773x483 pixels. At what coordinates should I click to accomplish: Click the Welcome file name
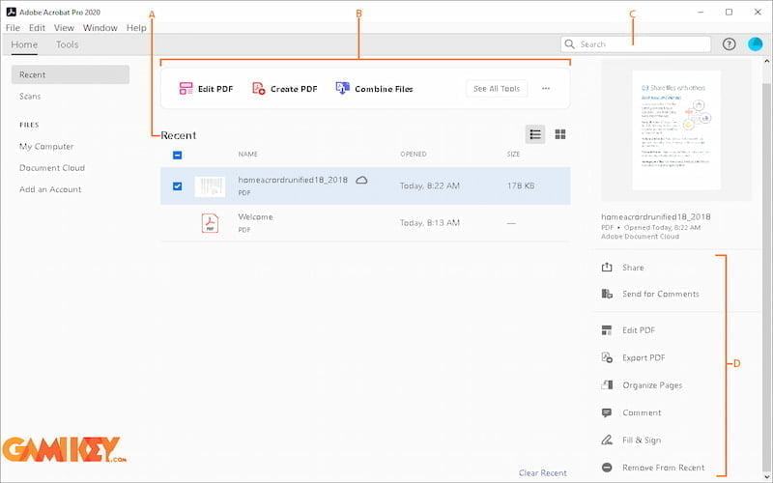click(x=255, y=216)
